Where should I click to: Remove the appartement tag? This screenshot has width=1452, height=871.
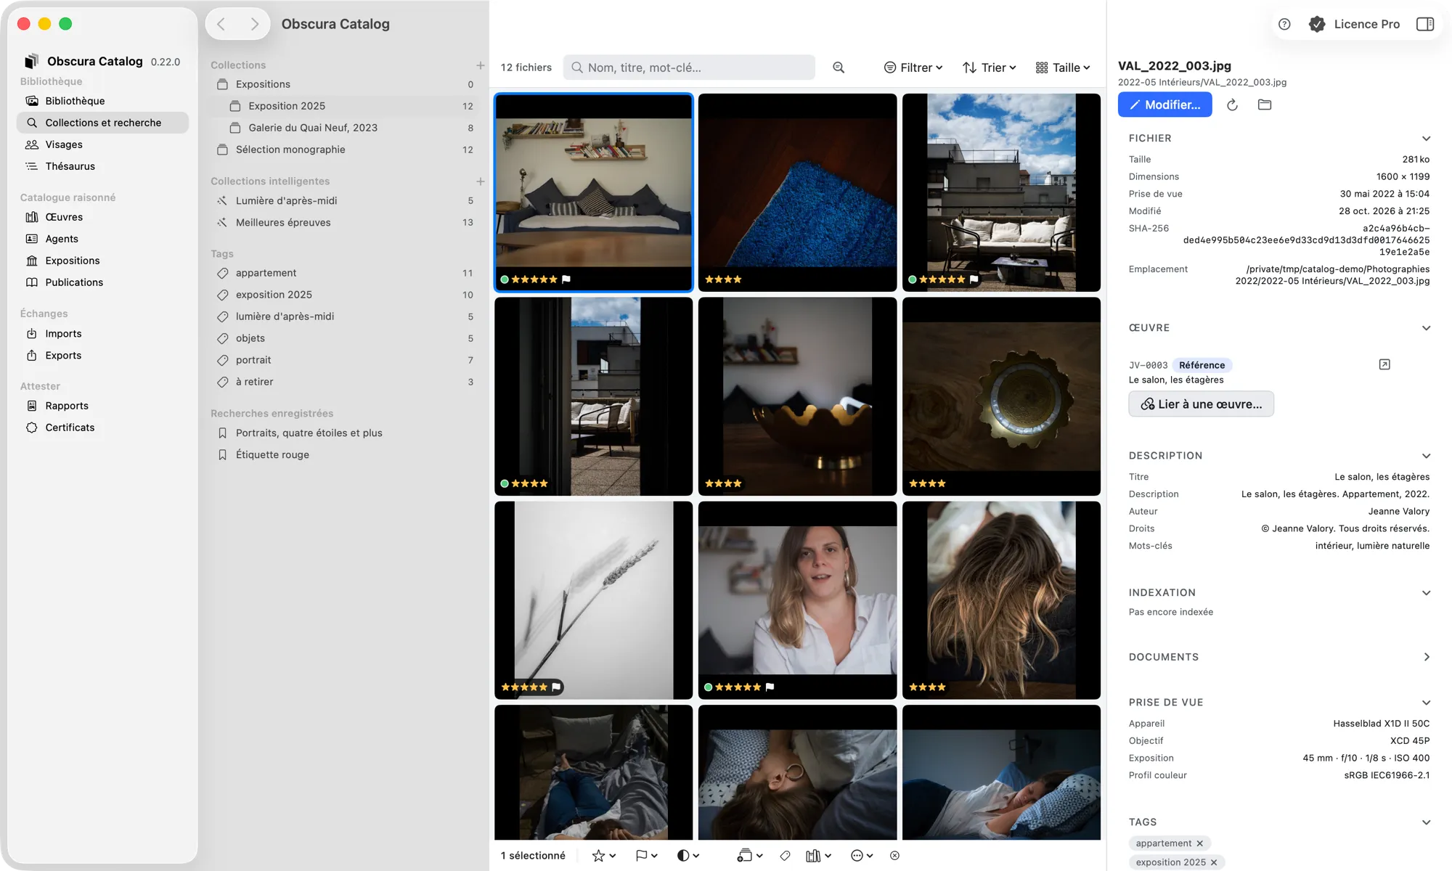point(1199,843)
